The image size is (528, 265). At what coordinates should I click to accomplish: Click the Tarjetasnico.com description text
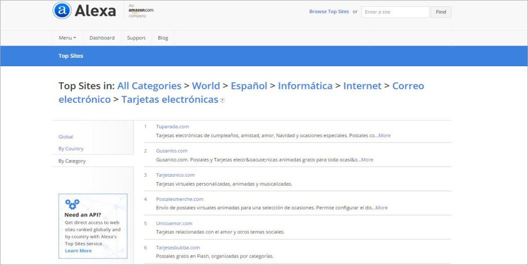224,184
